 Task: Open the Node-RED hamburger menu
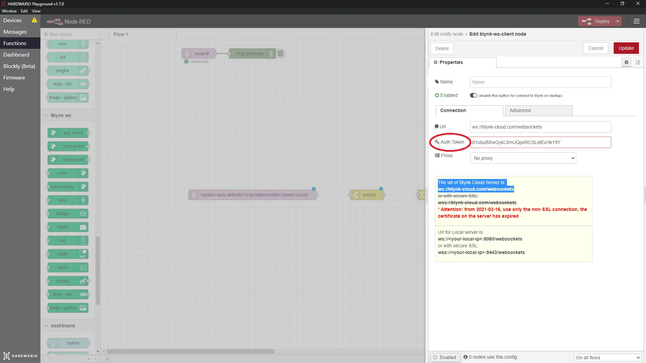click(636, 21)
